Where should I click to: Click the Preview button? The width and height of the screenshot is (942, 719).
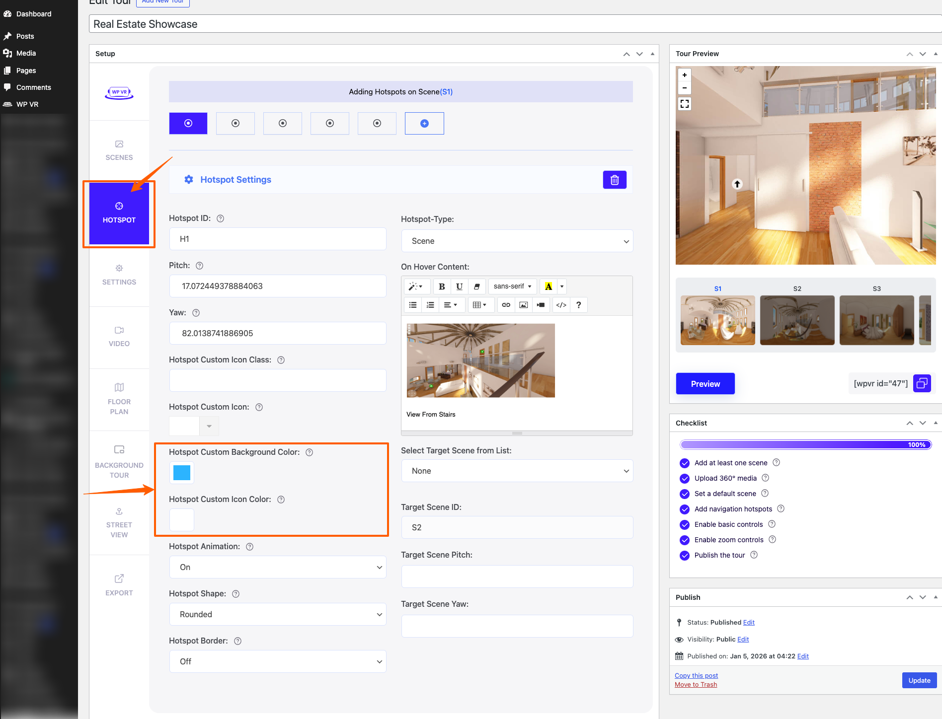705,383
